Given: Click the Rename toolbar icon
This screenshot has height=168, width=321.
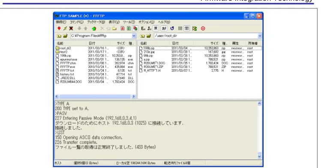Looking at the screenshot, I should [x=108, y=28].
